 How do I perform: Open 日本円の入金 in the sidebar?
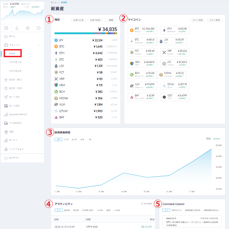point(15,62)
